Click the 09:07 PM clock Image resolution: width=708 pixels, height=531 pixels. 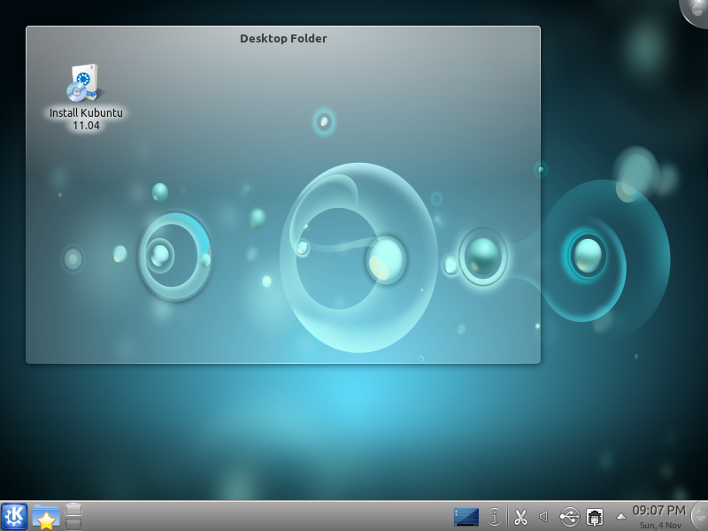[658, 511]
